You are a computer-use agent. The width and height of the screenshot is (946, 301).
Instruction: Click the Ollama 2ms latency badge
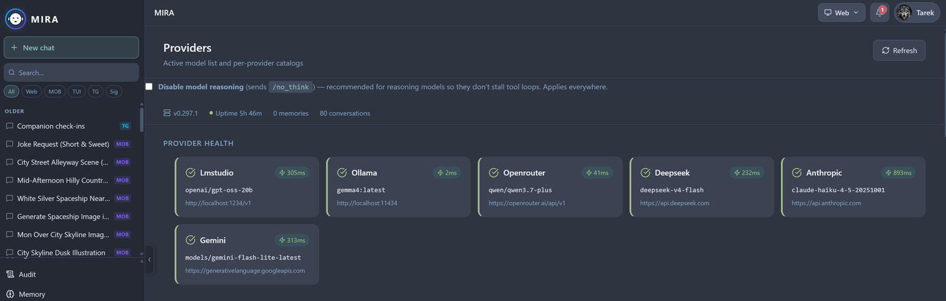click(x=447, y=173)
